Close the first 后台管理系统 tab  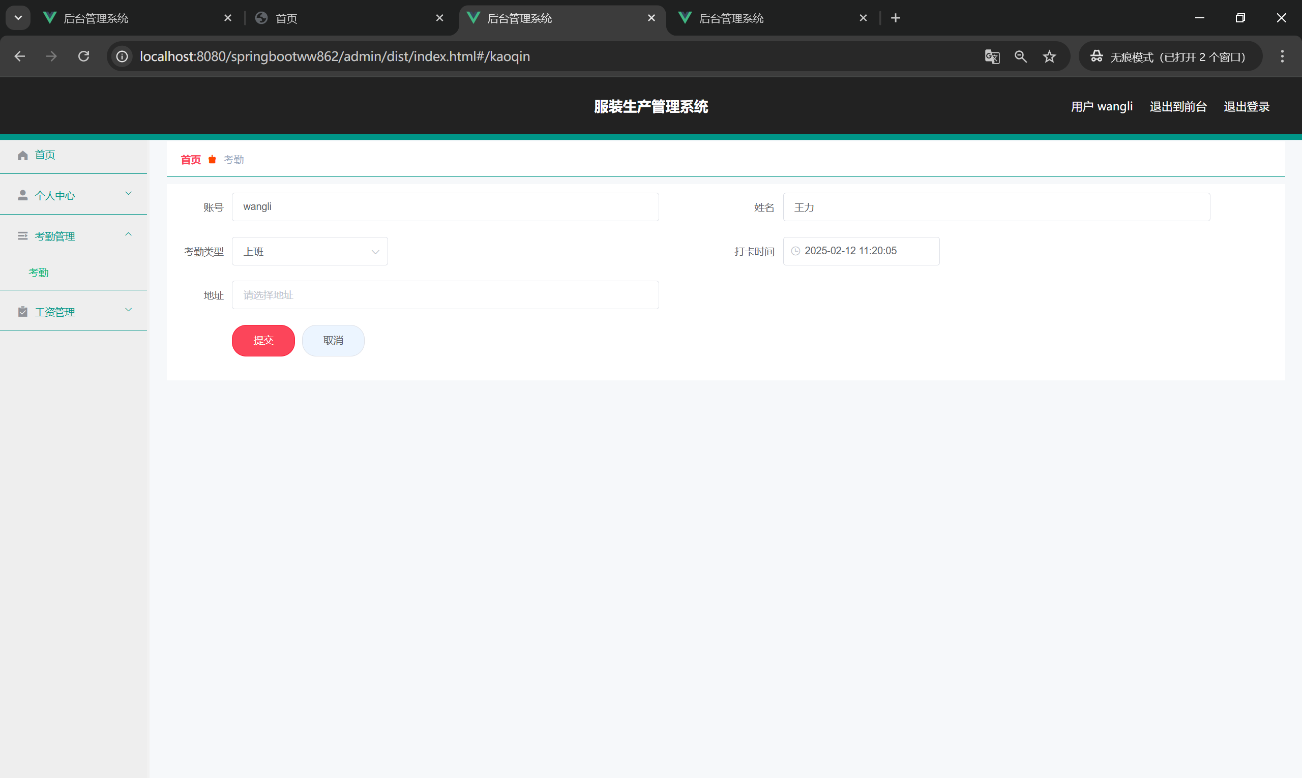pyautogui.click(x=228, y=18)
